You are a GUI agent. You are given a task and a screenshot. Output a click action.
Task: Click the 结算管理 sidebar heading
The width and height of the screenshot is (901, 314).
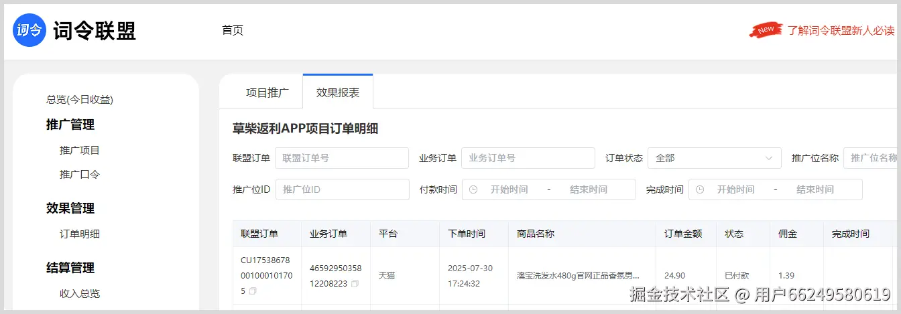point(70,268)
